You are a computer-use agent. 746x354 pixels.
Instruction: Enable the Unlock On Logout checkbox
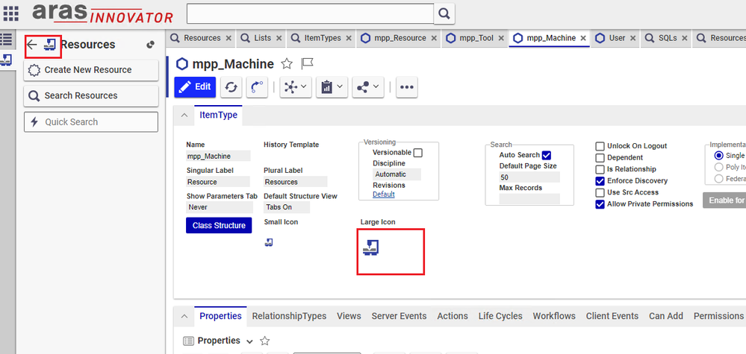click(600, 146)
